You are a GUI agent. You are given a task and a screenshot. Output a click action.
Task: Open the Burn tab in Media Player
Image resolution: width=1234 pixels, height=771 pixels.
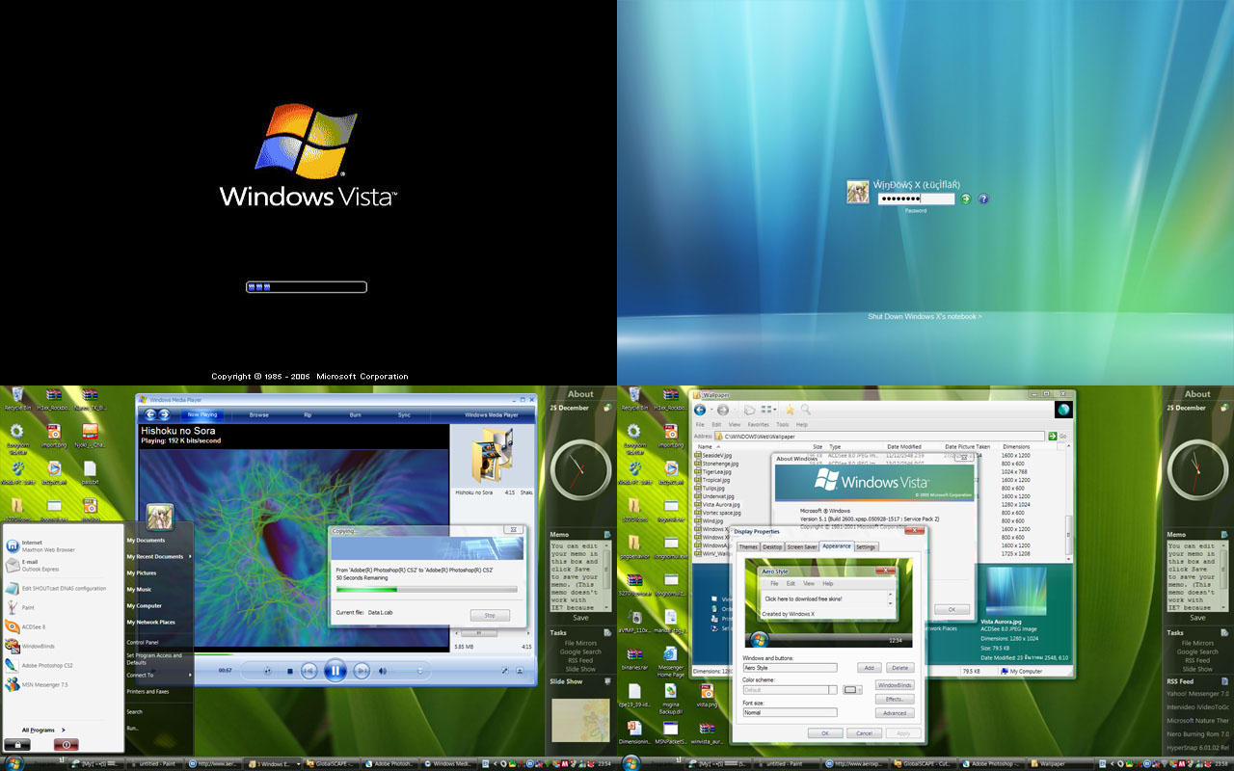pyautogui.click(x=355, y=414)
